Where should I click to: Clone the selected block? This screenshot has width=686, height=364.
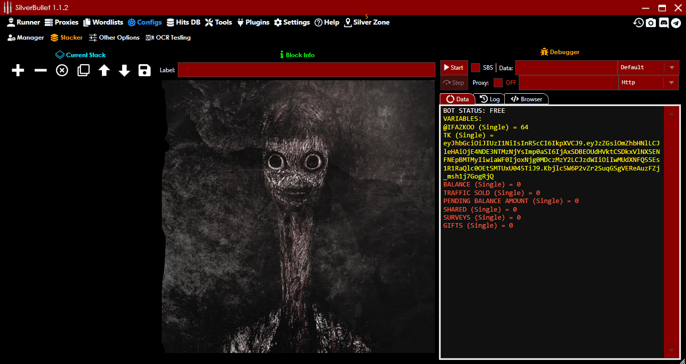click(83, 70)
